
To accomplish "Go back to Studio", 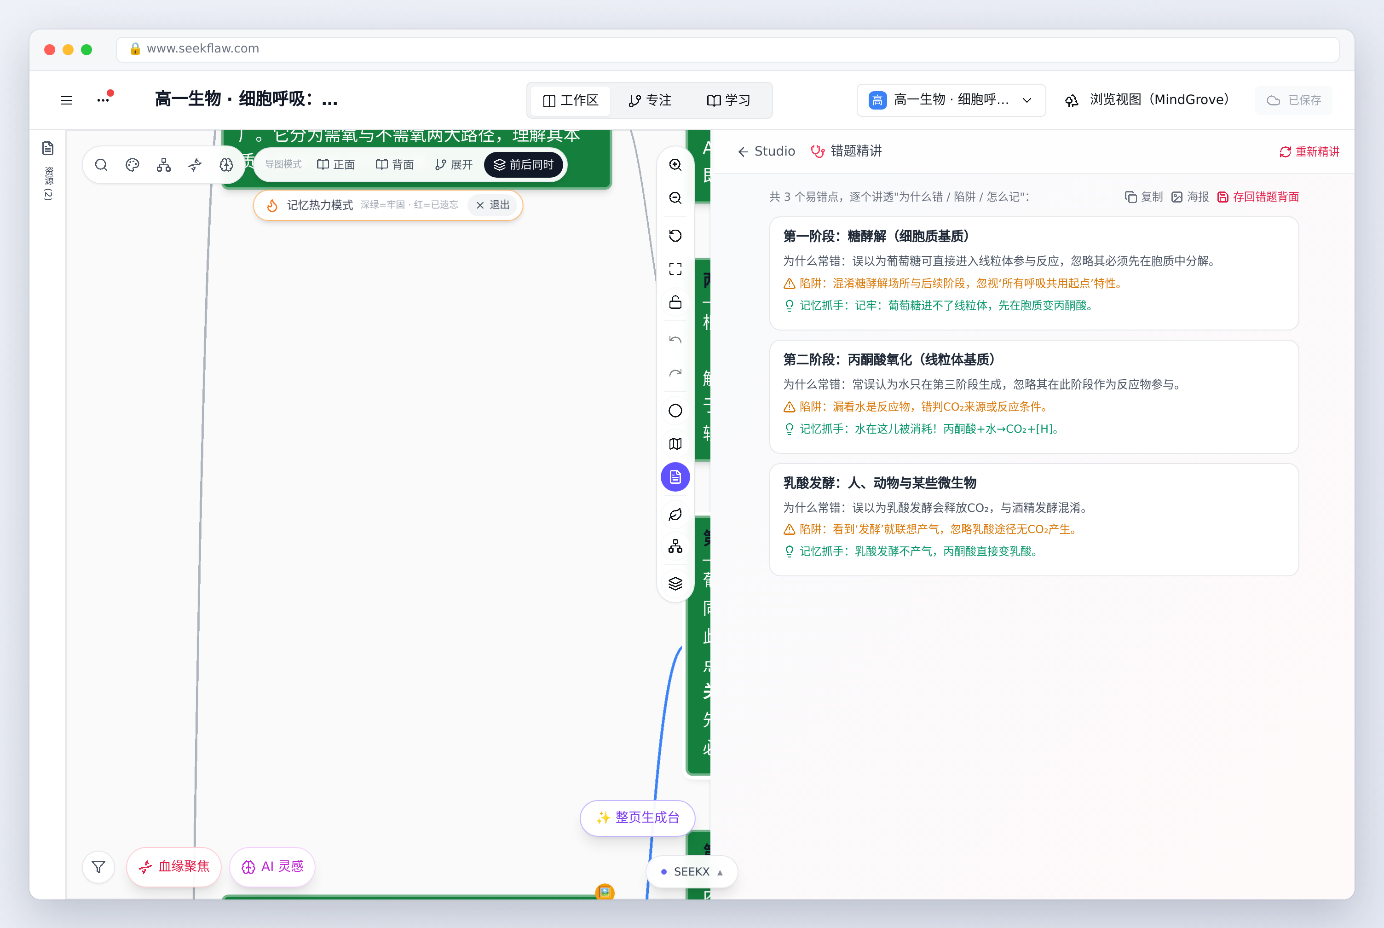I will [766, 151].
